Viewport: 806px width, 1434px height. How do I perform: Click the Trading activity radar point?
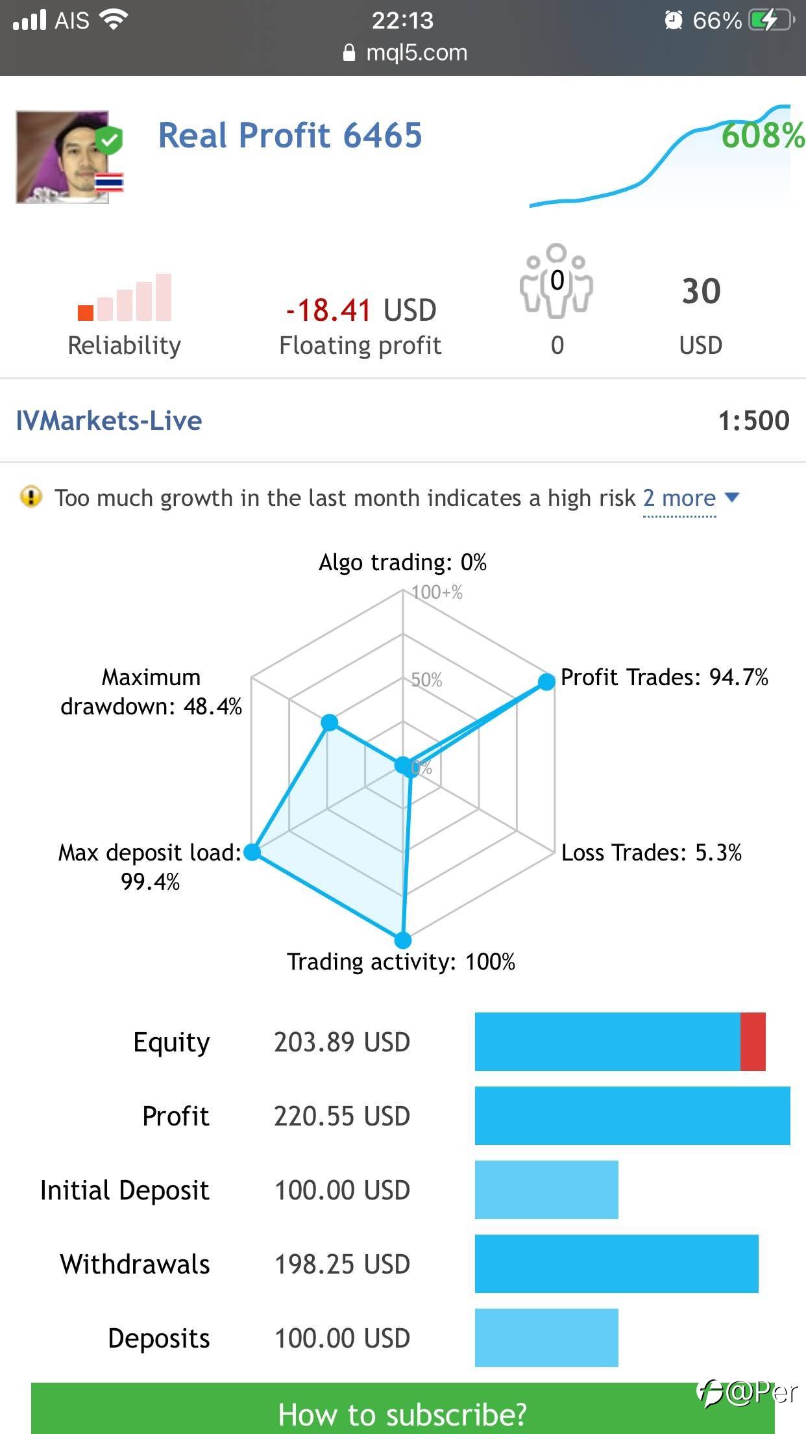point(403,940)
